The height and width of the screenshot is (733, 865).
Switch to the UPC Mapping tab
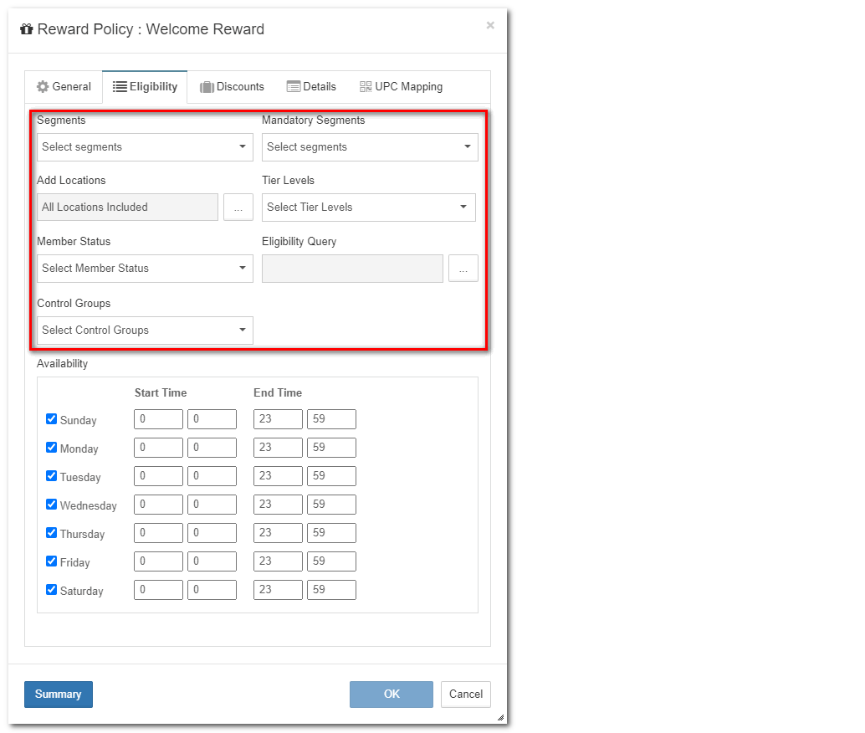tap(402, 87)
